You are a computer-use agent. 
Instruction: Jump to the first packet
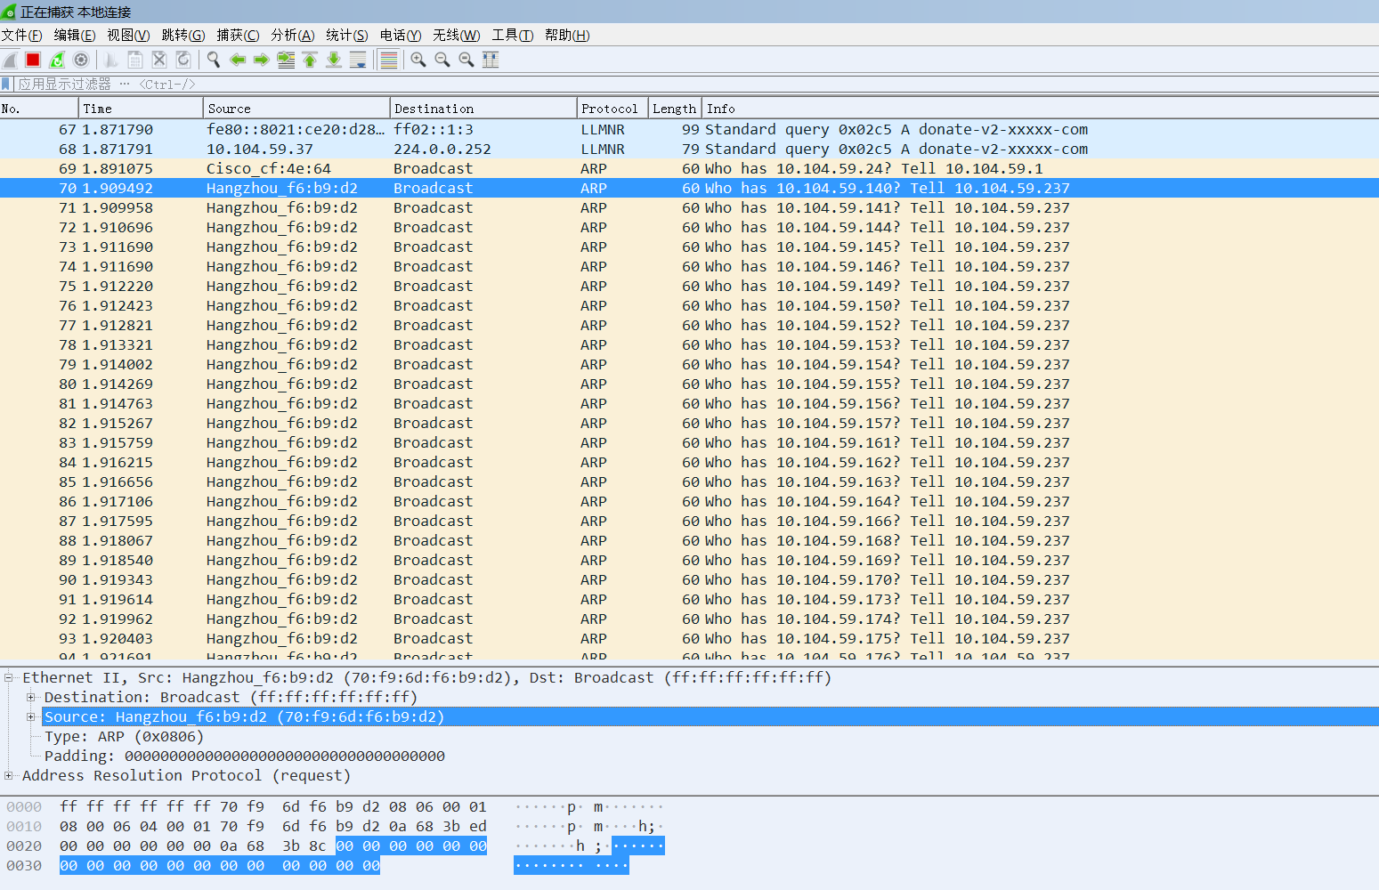click(x=310, y=60)
